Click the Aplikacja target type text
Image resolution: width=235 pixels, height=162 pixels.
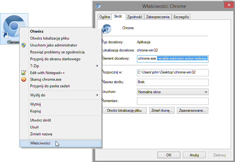coord(144,42)
